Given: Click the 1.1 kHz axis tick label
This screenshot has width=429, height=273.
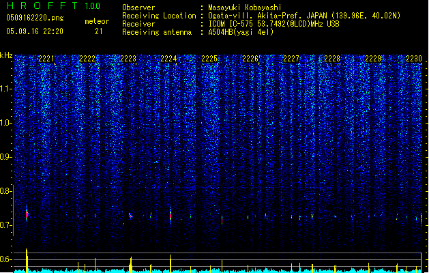Looking at the screenshot, I should click(x=5, y=89).
